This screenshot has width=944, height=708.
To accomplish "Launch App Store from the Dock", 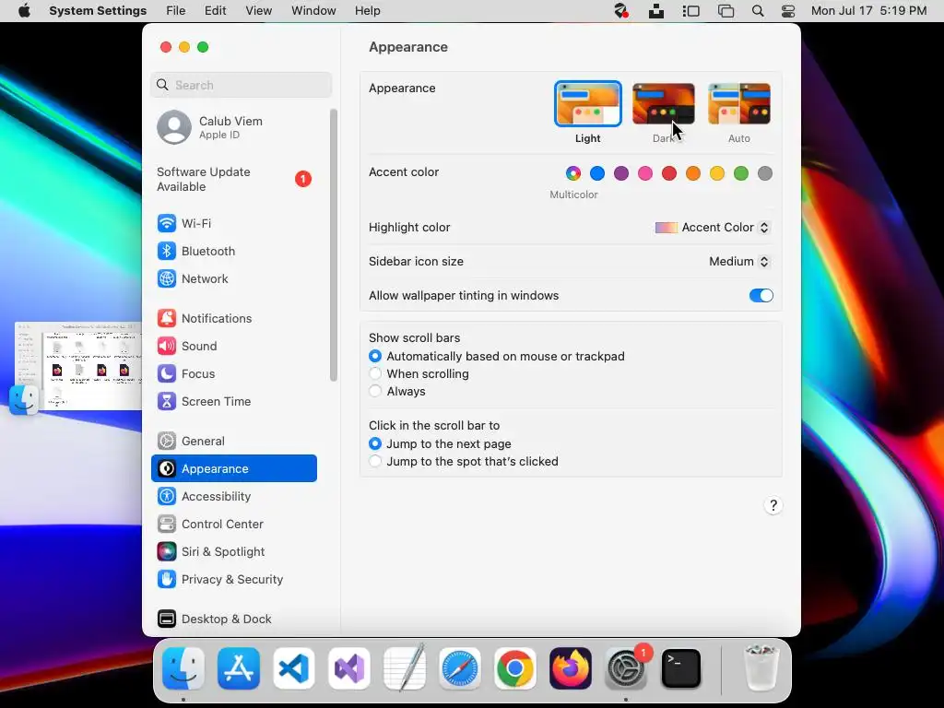I will [239, 668].
